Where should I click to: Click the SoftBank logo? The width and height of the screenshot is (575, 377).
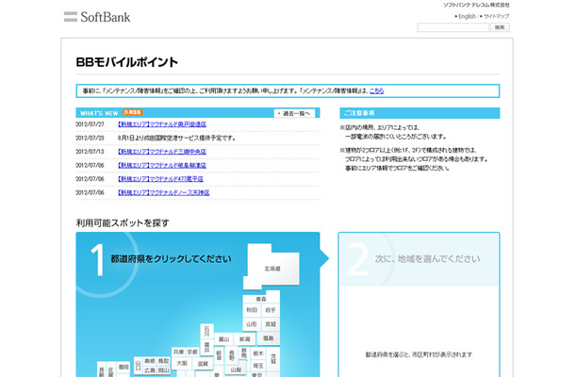coord(97,17)
